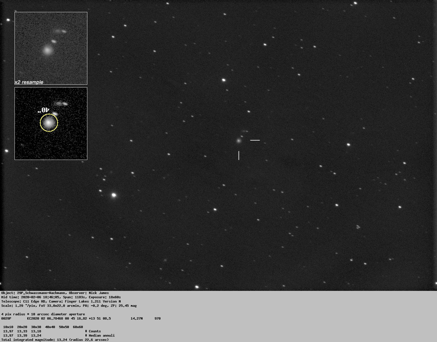Click the 'Object: 29P_Schwassmann-Wachmann' text line

55,293
